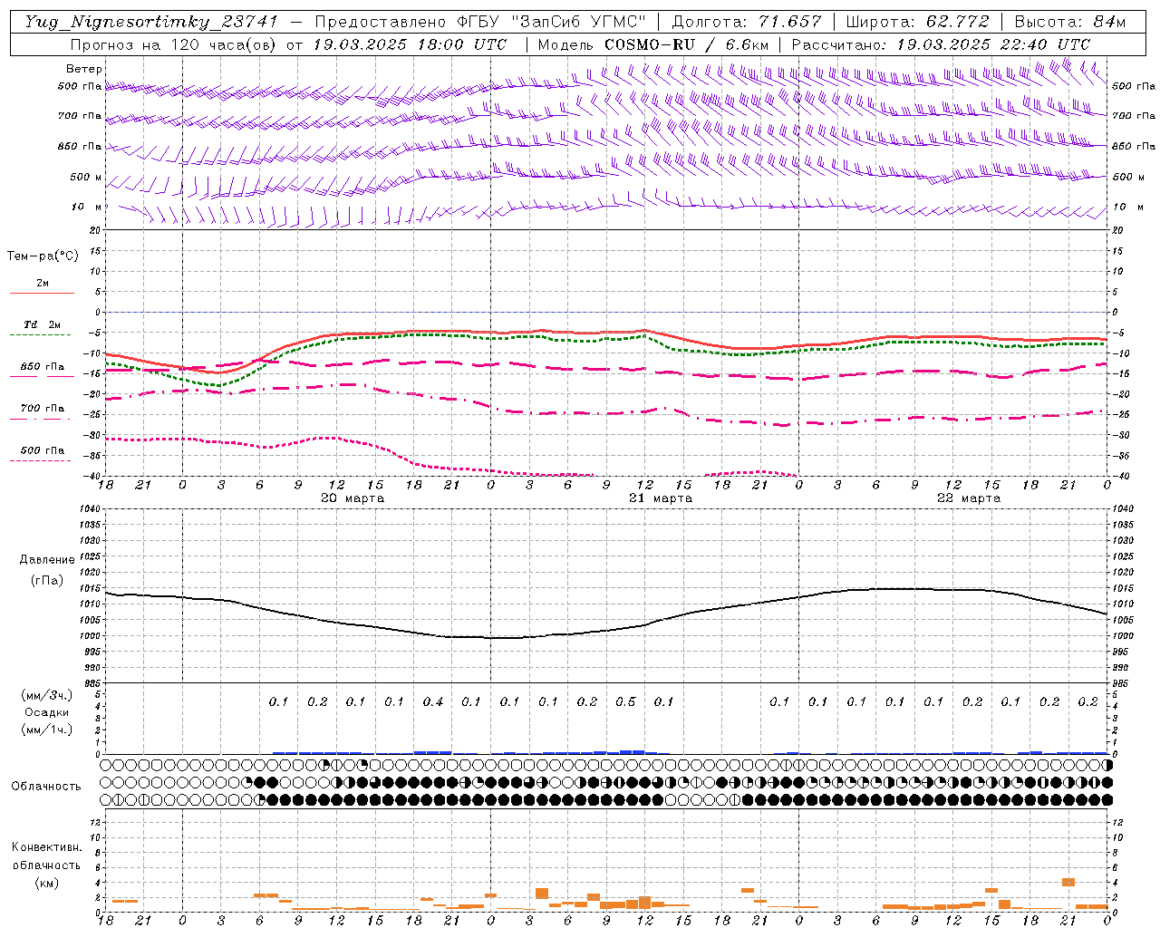Click the Широта: 62.772 value
1160x928 pixels.
pyautogui.click(x=918, y=22)
